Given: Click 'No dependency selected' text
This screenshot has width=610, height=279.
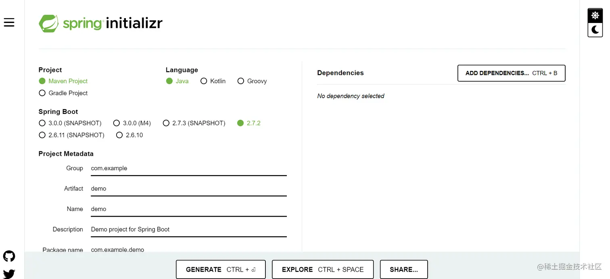Looking at the screenshot, I should [351, 96].
